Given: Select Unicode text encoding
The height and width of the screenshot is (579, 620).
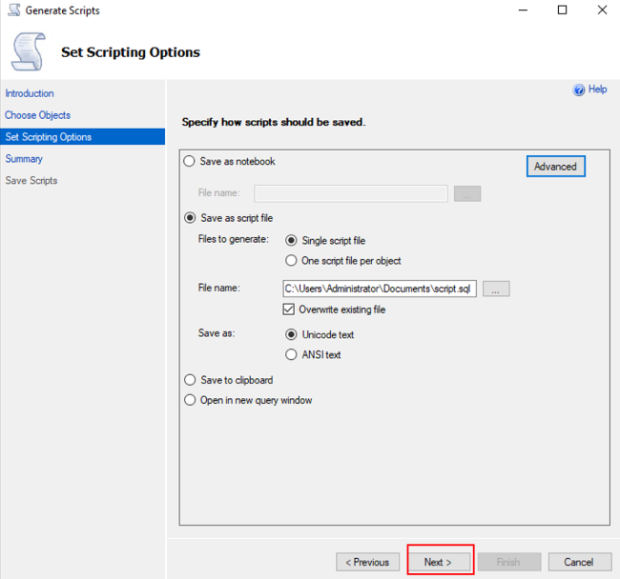Looking at the screenshot, I should coord(292,334).
